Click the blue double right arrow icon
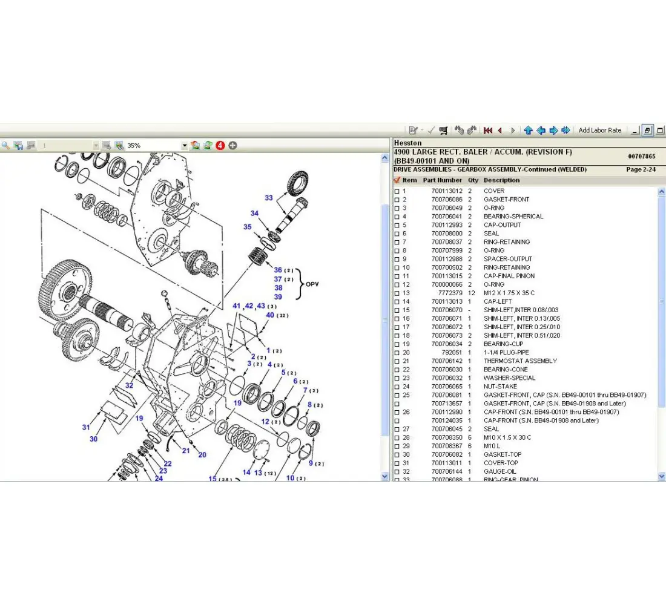This screenshot has height=605, width=666. (x=566, y=130)
